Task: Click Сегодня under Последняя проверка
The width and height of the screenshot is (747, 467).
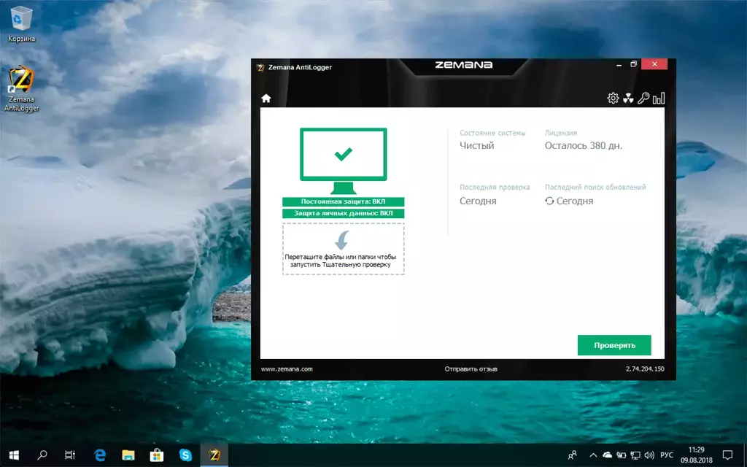Action: (x=478, y=201)
